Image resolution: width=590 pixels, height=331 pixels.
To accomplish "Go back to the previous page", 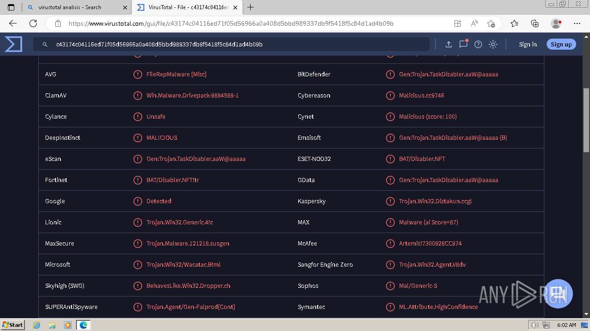I will point(13,23).
